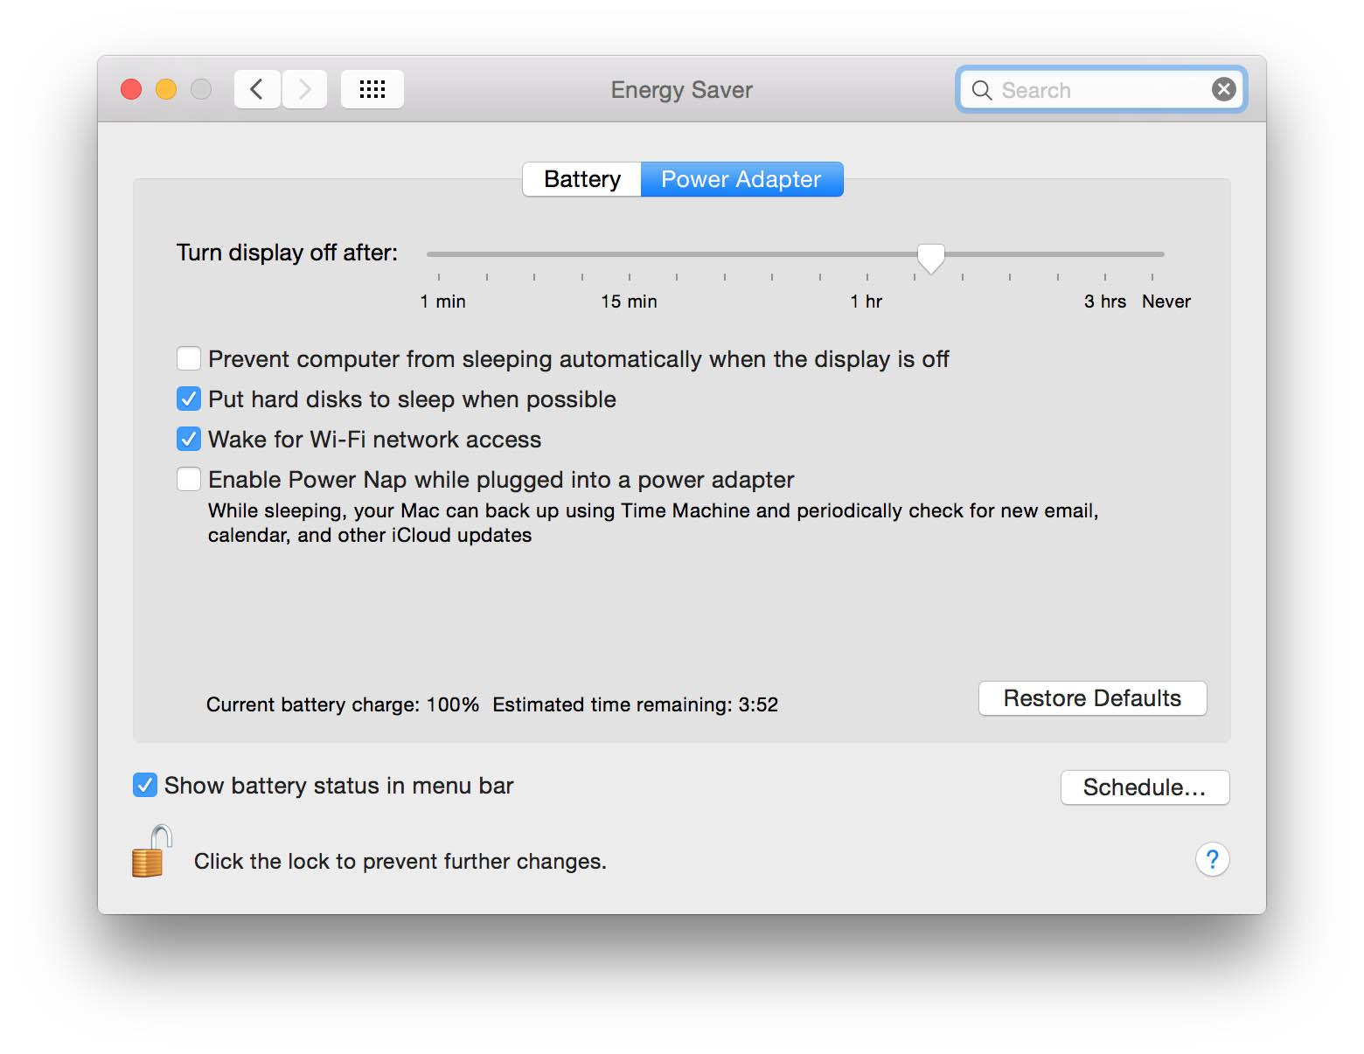Enable Power Nap while plugged in checkbox
Image resolution: width=1364 pixels, height=1054 pixels.
tap(189, 479)
